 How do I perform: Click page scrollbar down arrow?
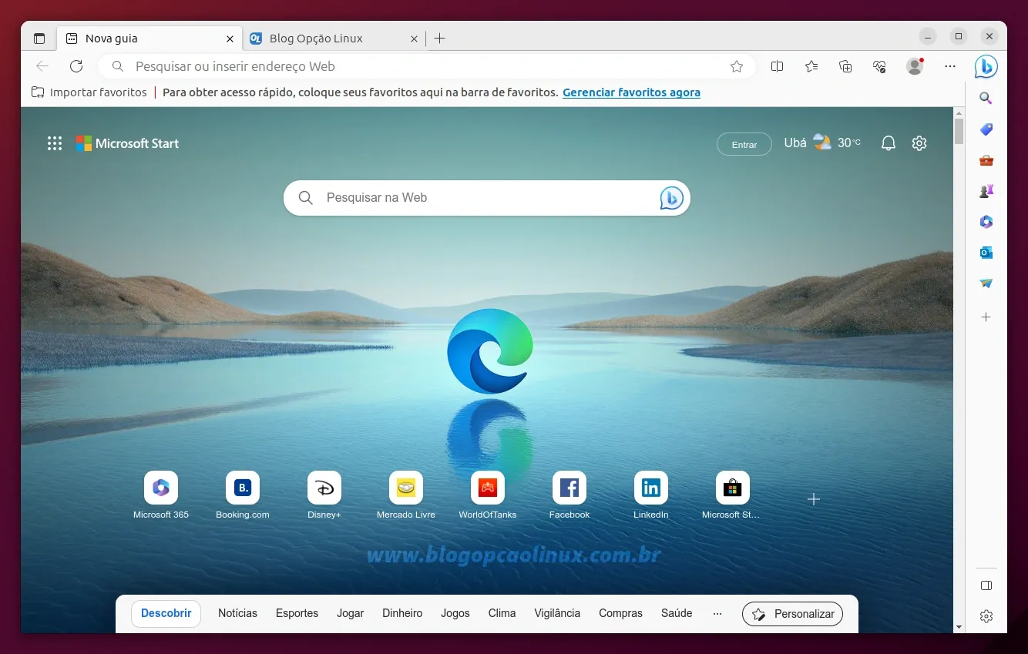click(x=959, y=627)
